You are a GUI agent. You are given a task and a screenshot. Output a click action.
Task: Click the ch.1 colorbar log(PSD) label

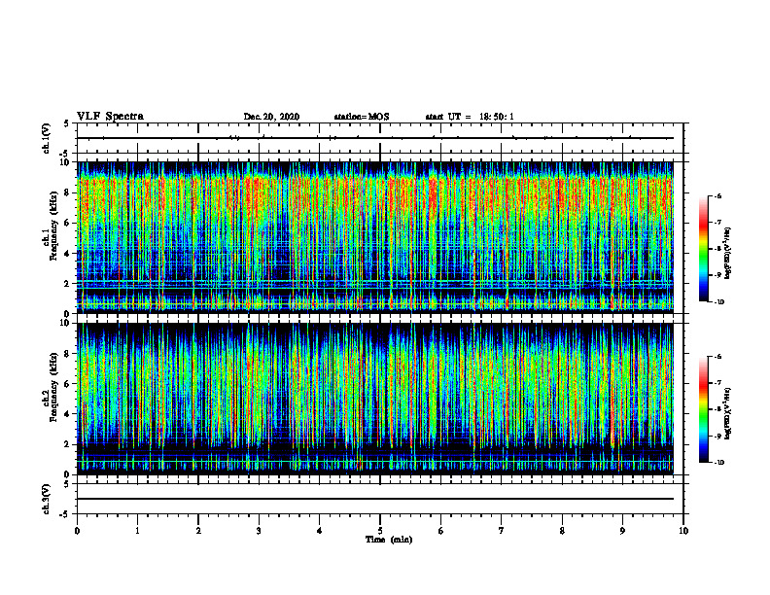point(728,253)
